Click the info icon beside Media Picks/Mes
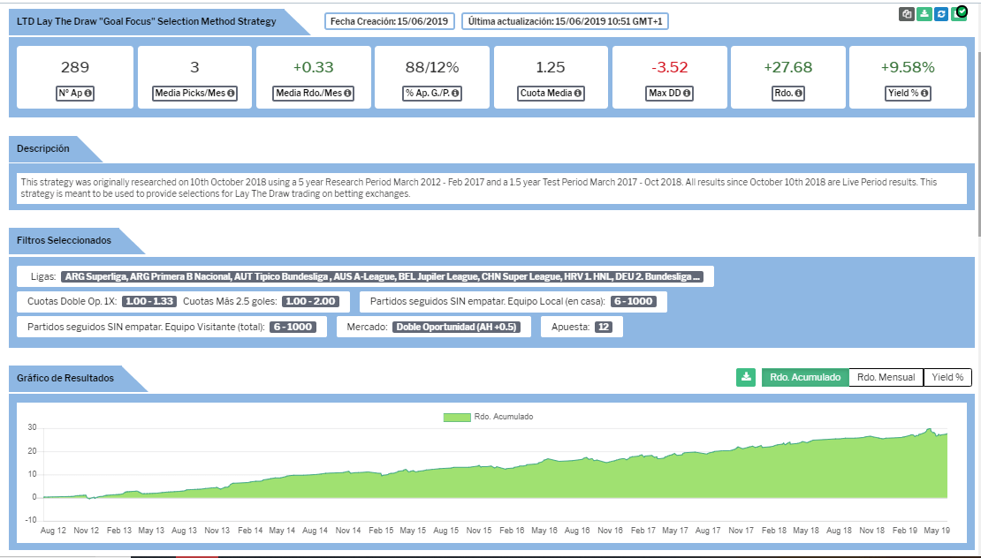This screenshot has width=981, height=558. coord(231,93)
